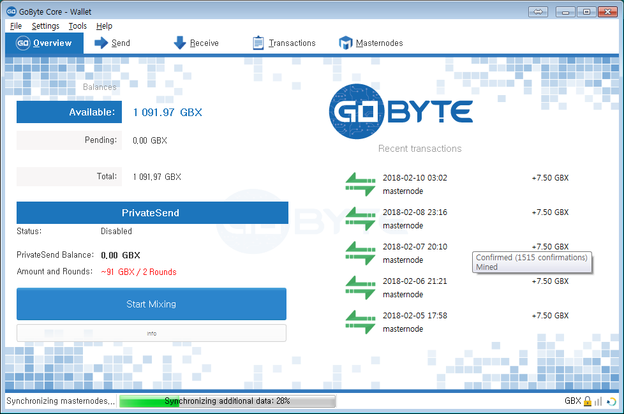Click the PrivateSend status value Disabled
624x414 pixels.
(116, 231)
